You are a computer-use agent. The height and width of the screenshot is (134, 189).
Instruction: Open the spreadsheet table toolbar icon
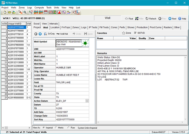(46, 12)
